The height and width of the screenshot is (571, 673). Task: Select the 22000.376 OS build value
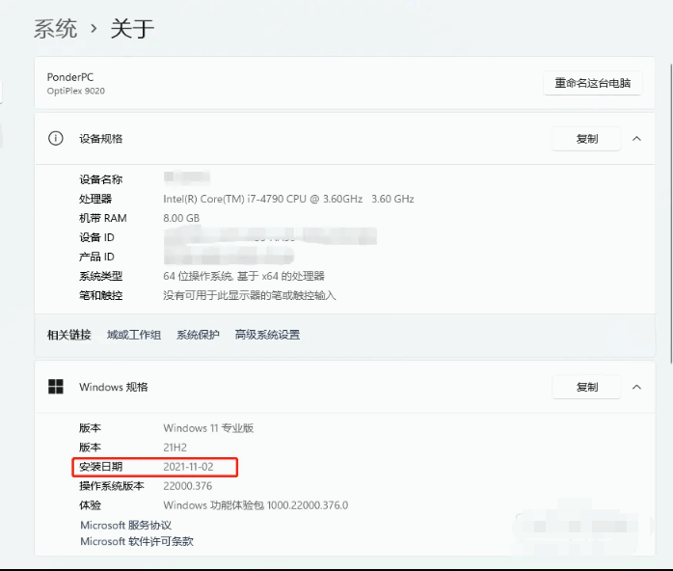point(188,486)
